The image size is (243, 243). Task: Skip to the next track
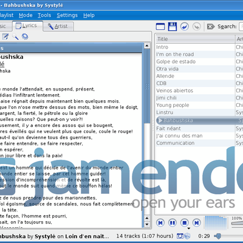(x=196, y=223)
